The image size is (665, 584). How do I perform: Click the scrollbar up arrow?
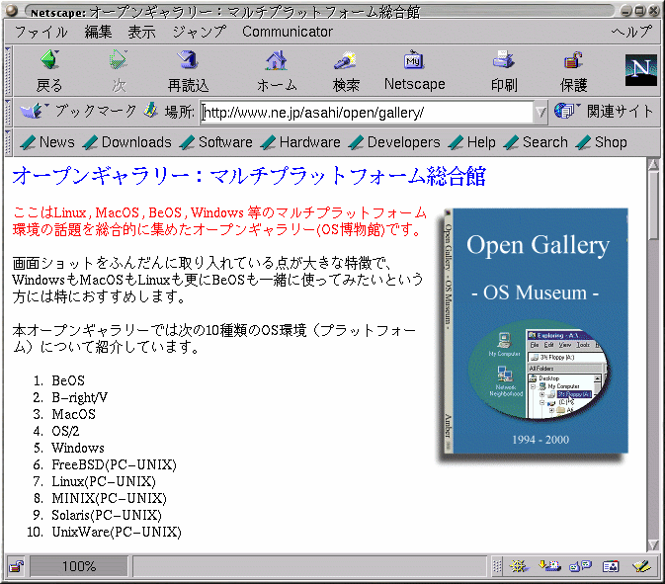point(653,164)
